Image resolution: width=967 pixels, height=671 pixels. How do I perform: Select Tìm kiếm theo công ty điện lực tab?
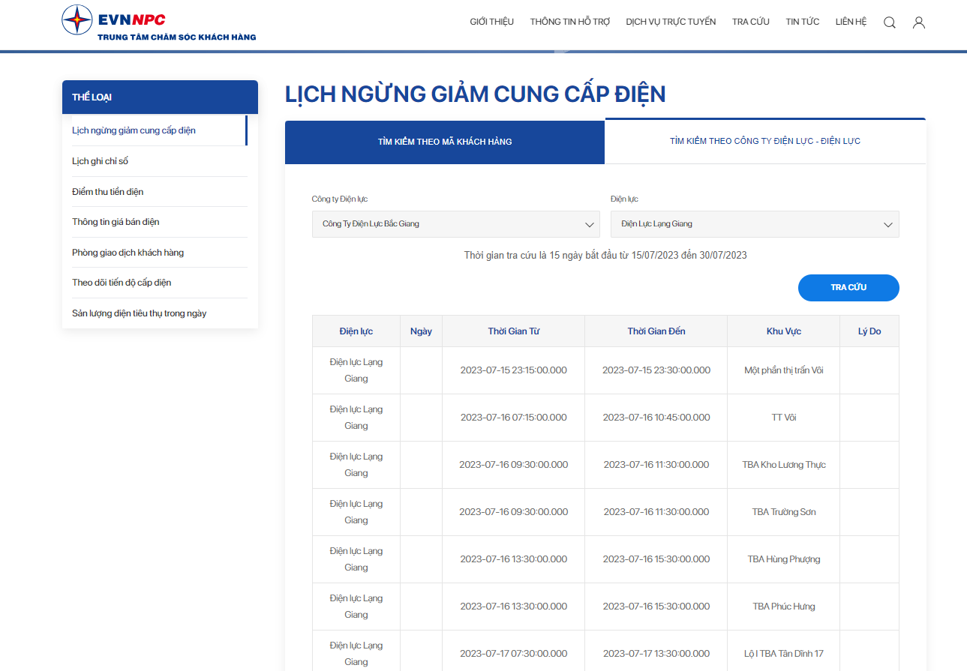[765, 141]
